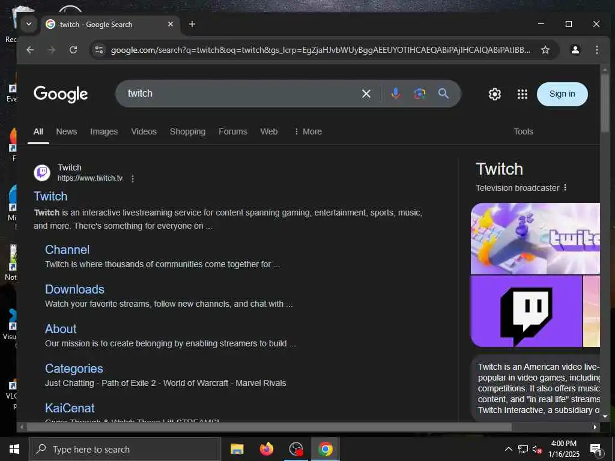Viewport: 615px width, 461px height.
Task: Switch to the Web tab
Action: coord(269,131)
